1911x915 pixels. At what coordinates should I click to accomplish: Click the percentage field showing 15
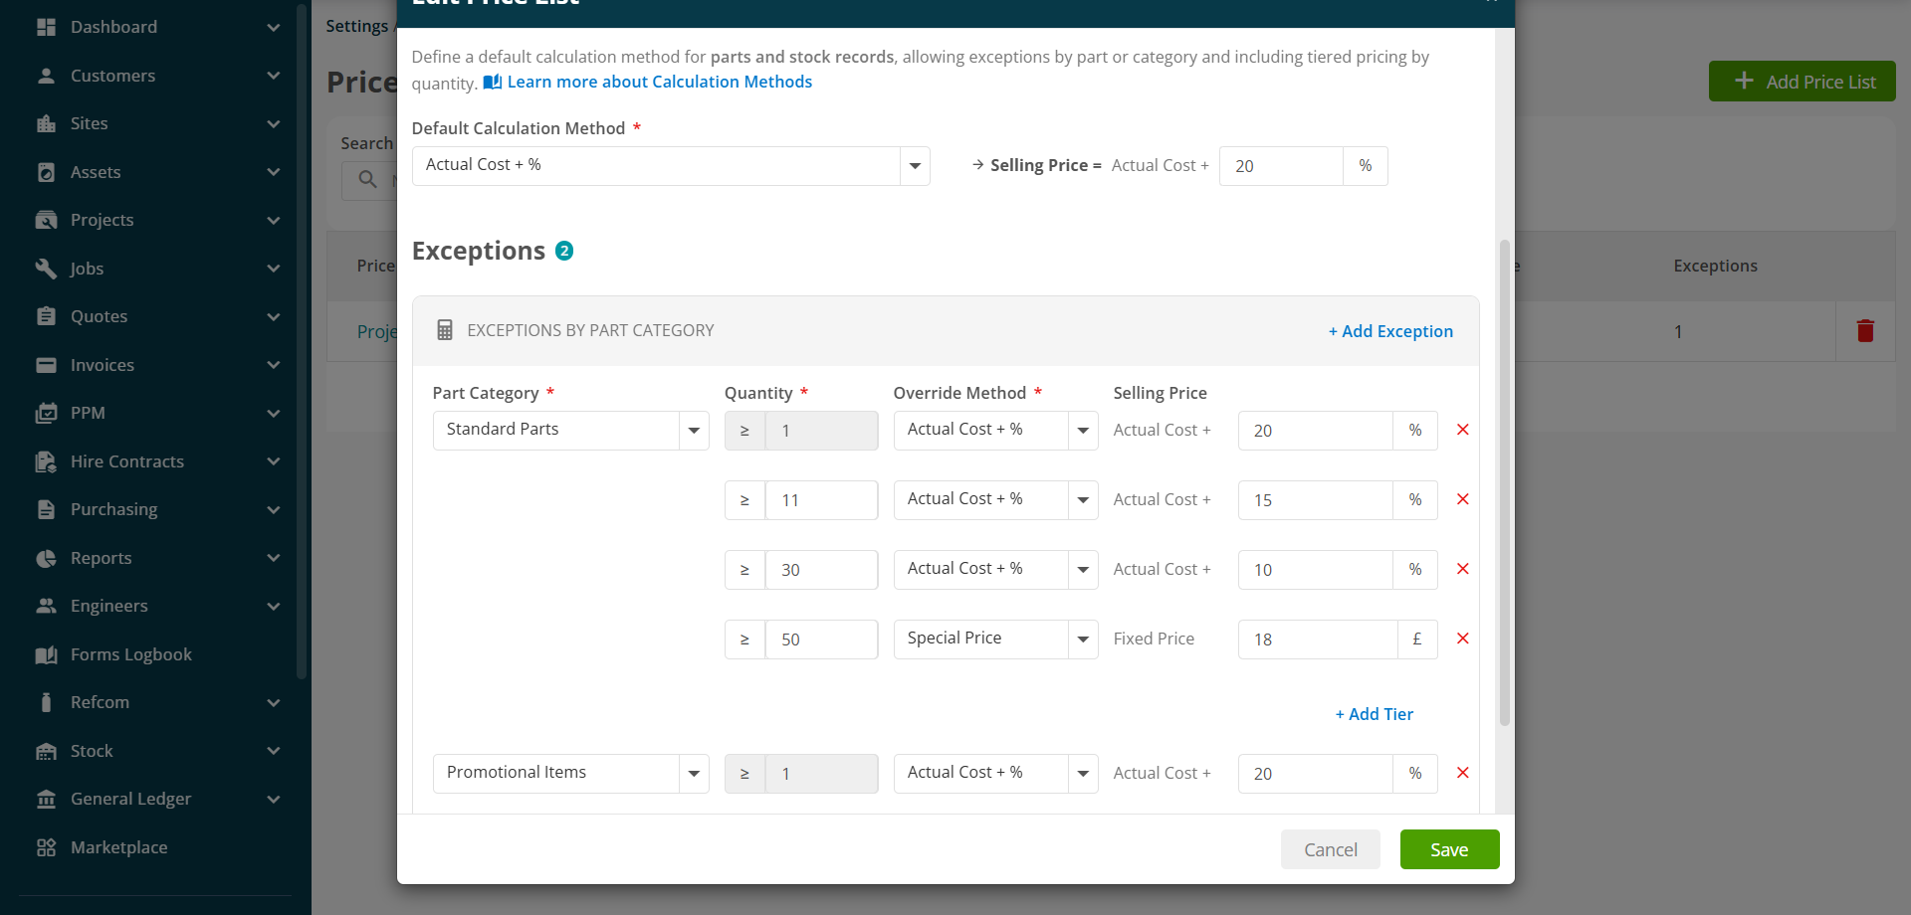pyautogui.click(x=1315, y=500)
